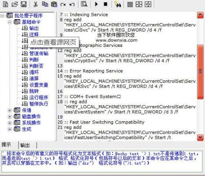Click the Redo arrow icon

pyautogui.click(x=63, y=4)
